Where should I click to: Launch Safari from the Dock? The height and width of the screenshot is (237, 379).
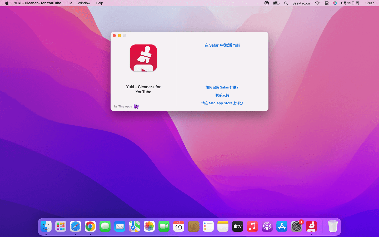click(76, 226)
